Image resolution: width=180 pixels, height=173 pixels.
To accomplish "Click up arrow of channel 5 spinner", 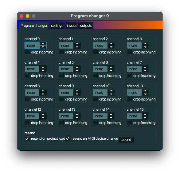I will (x=77, y=67).
